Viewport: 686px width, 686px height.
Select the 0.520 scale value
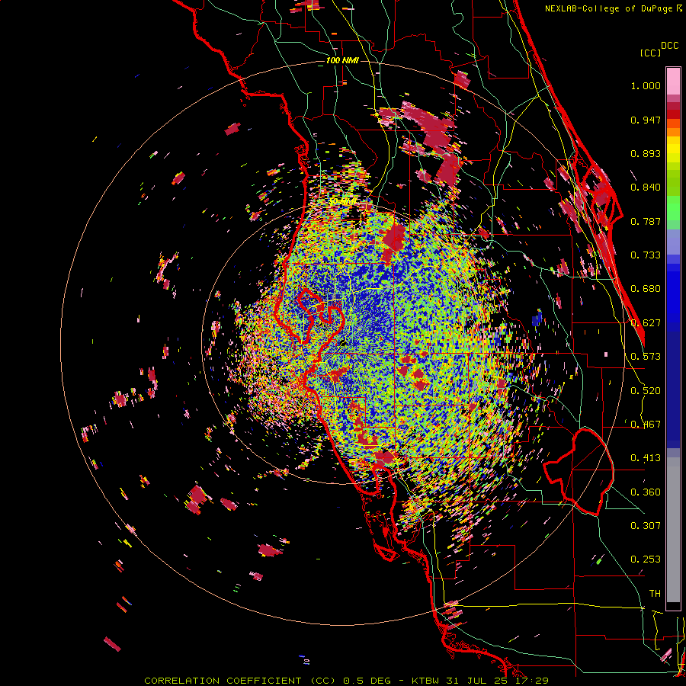[x=646, y=391]
